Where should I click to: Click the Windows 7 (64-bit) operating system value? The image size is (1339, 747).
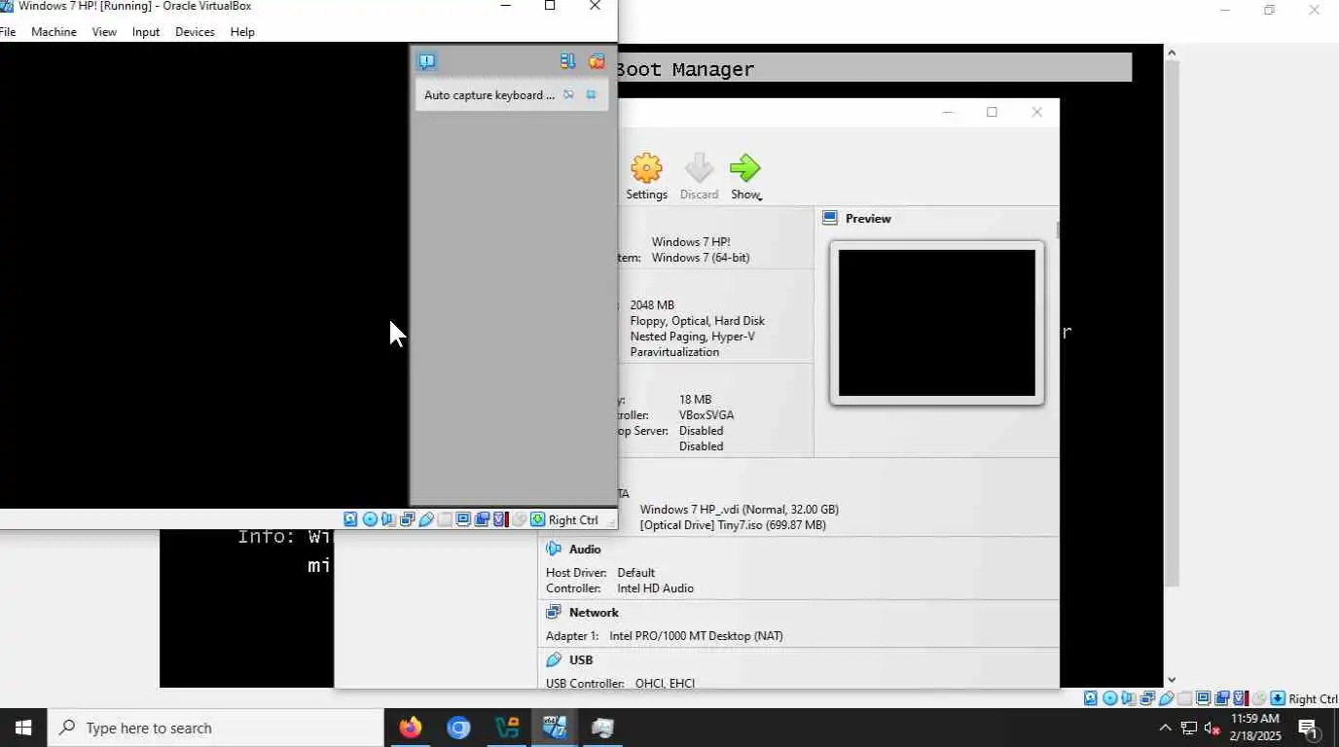click(x=701, y=258)
